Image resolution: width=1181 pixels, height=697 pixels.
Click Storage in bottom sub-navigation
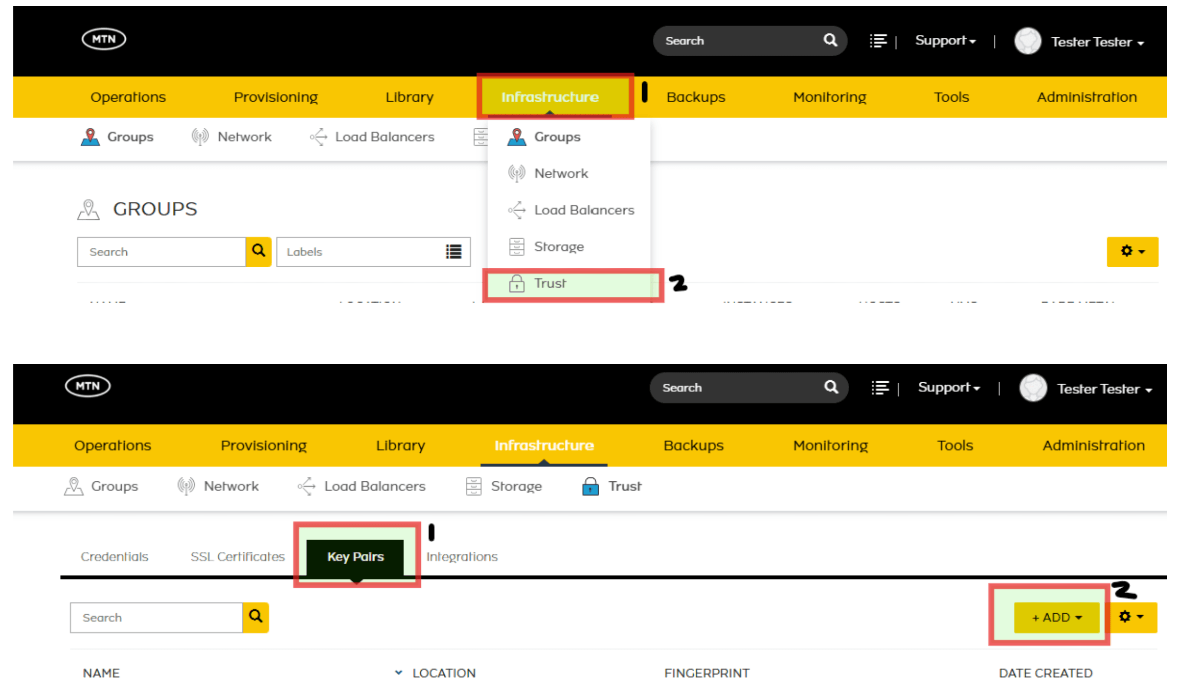coord(504,486)
